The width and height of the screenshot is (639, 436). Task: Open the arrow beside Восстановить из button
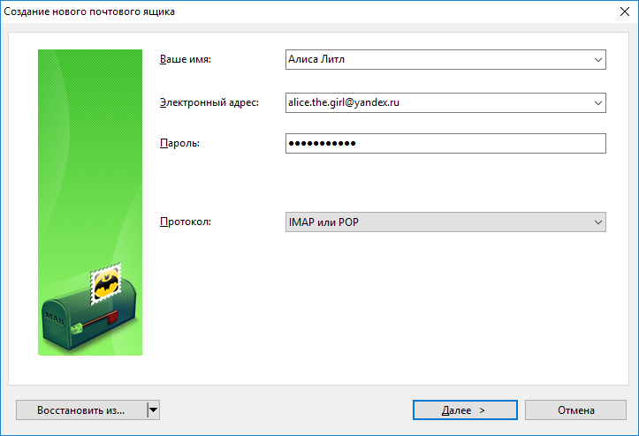[x=153, y=410]
